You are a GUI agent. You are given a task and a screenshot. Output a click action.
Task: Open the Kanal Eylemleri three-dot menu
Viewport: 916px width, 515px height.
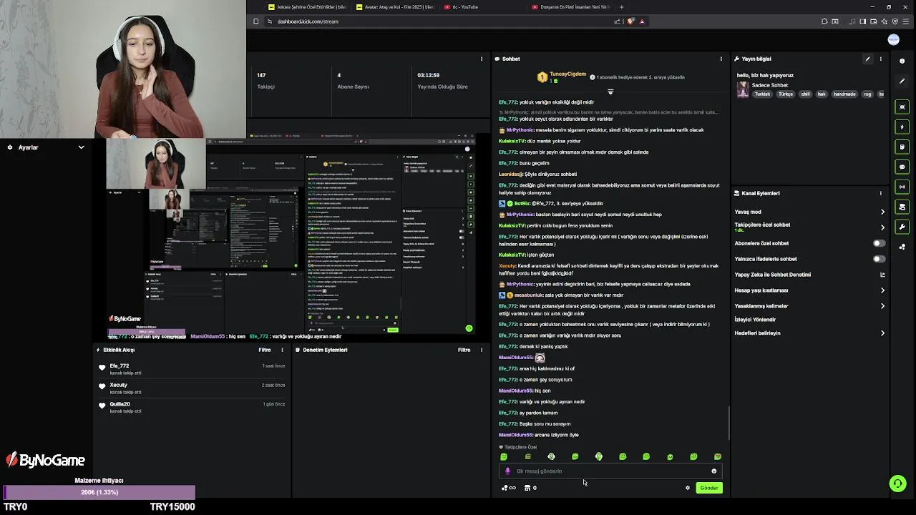point(881,193)
